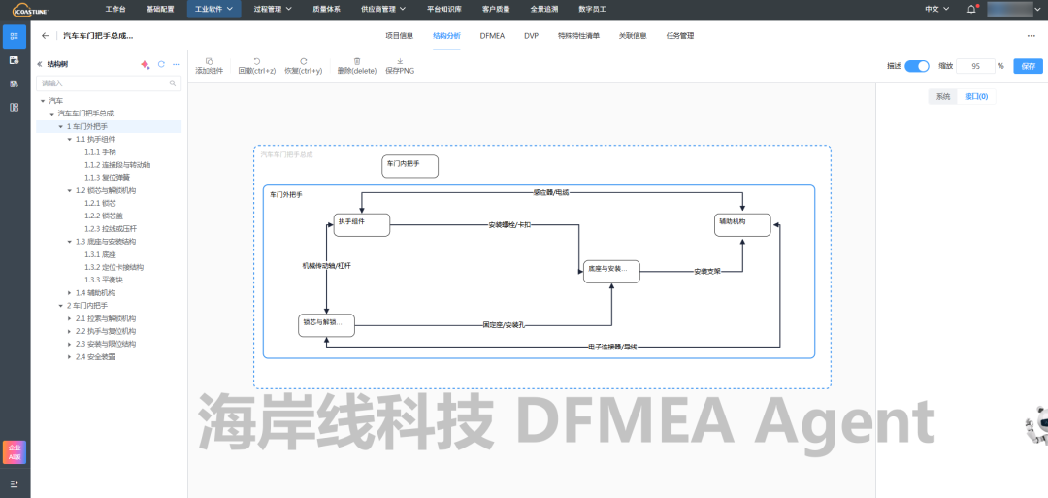Switch to the 关联信息 tab
This screenshot has width=1048, height=498.
tap(633, 35)
